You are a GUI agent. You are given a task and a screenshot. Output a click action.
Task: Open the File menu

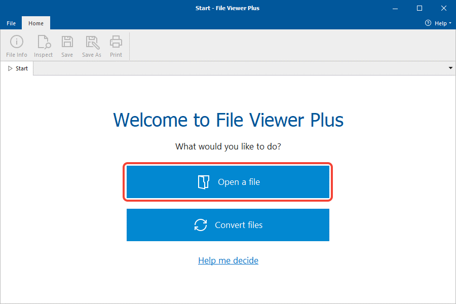11,23
